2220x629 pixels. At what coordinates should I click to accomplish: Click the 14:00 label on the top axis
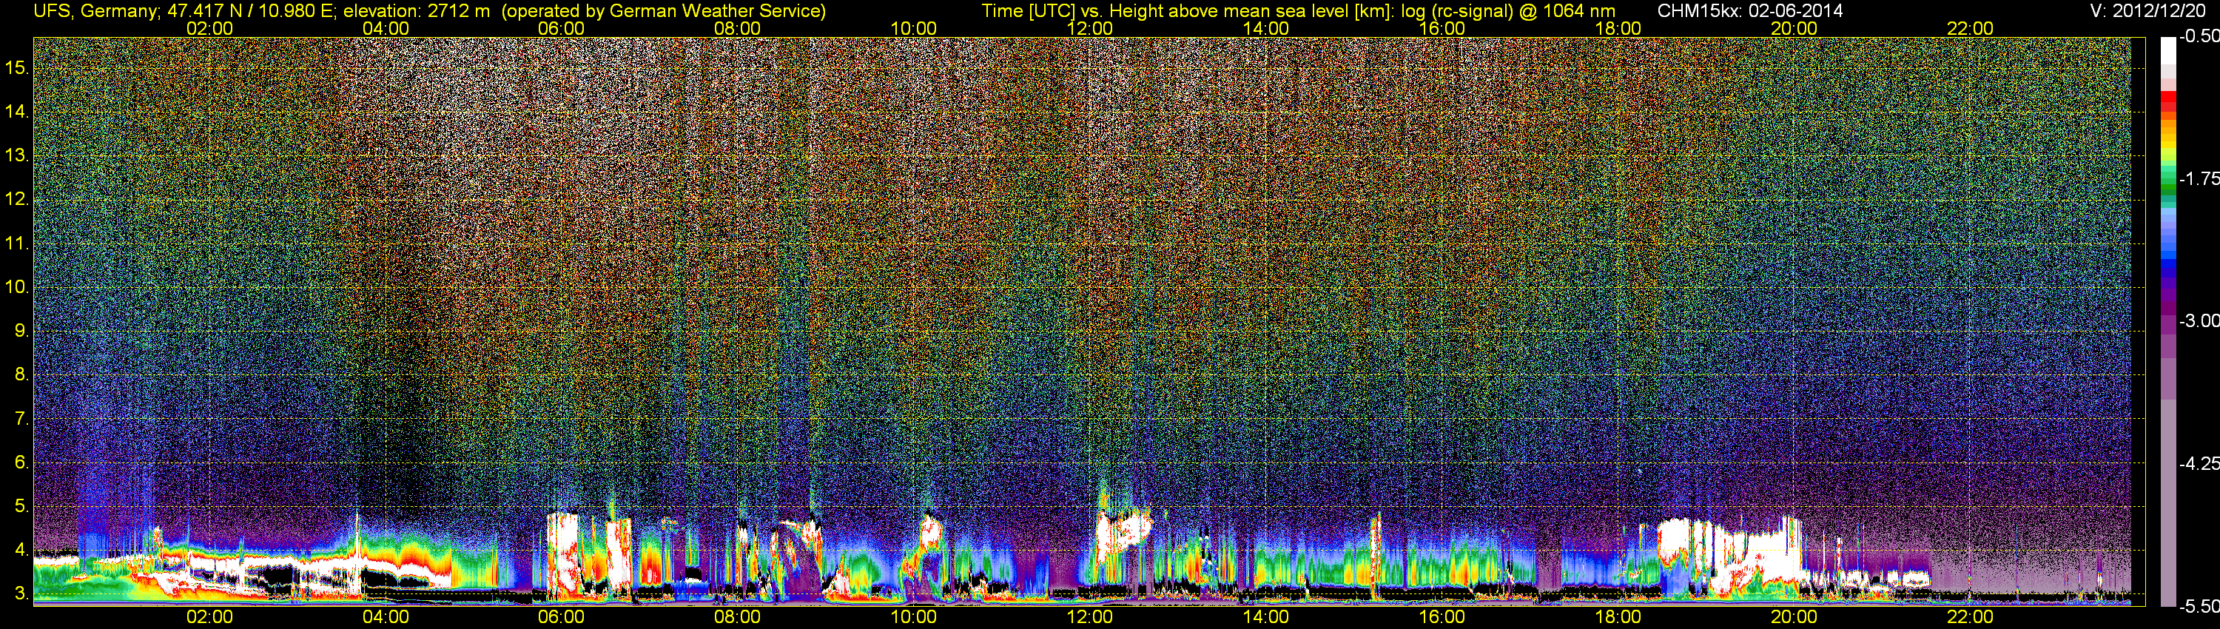point(1266,28)
